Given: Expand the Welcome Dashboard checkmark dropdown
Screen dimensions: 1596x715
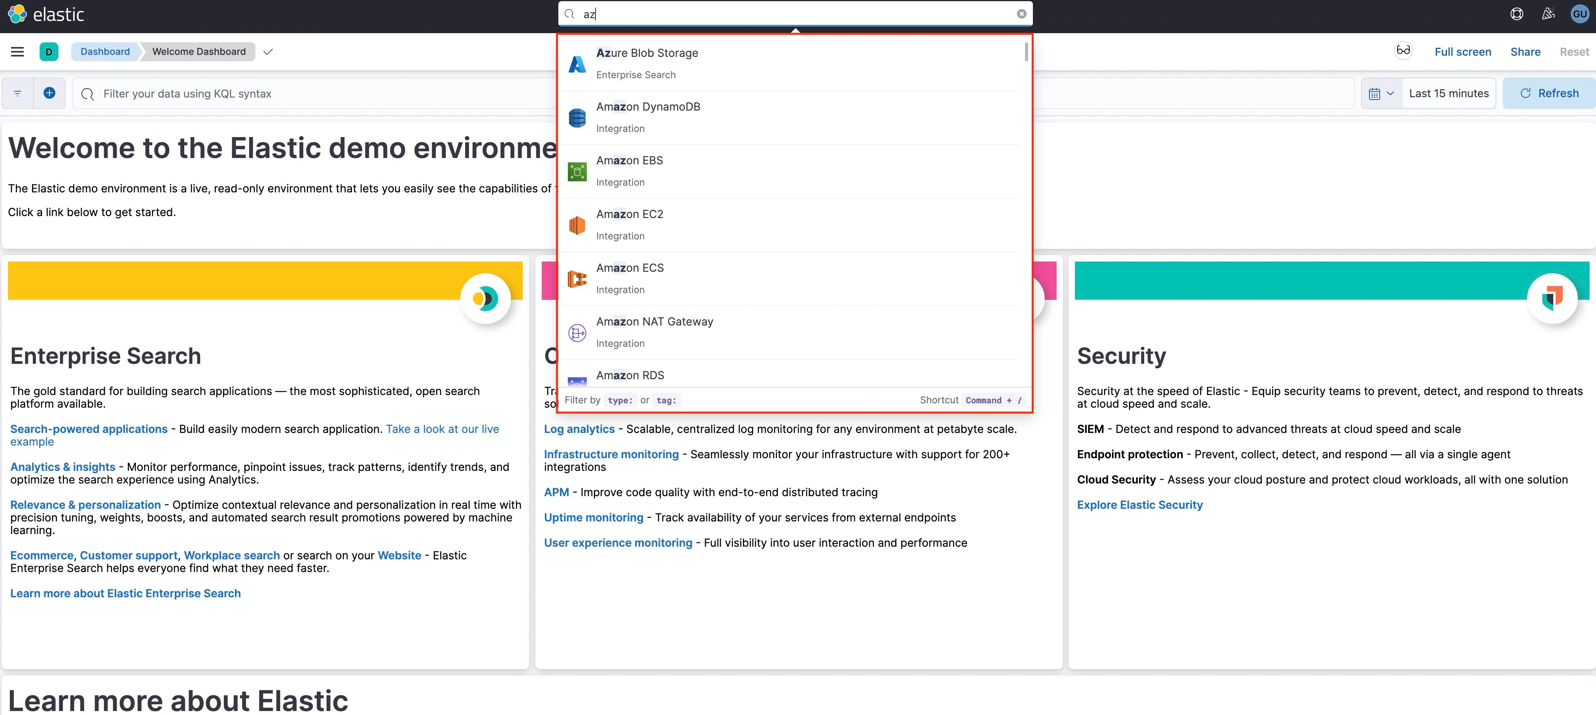Looking at the screenshot, I should [x=268, y=52].
